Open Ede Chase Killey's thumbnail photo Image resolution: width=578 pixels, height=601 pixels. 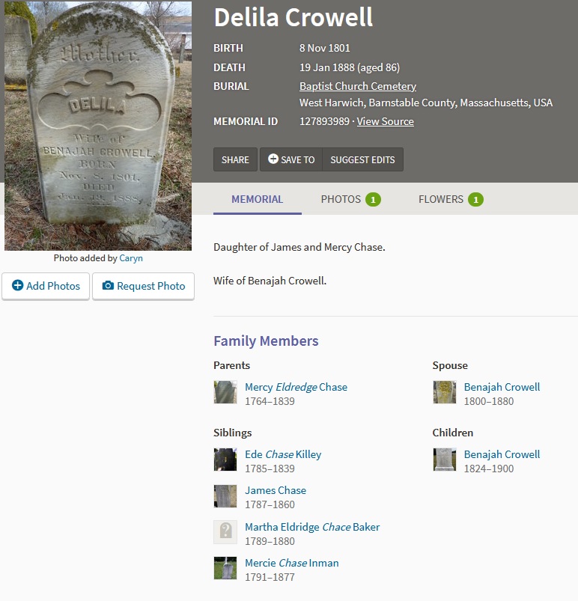point(225,460)
